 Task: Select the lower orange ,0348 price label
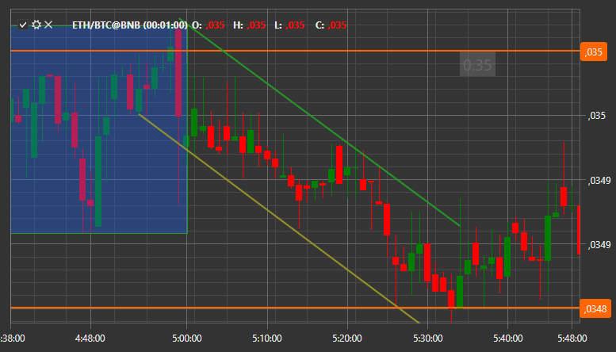pyautogui.click(x=595, y=308)
